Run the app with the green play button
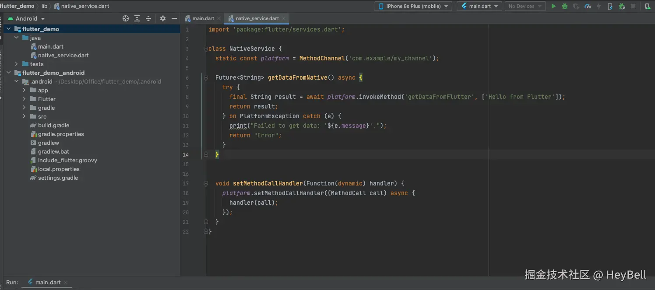This screenshot has height=290, width=655. pyautogui.click(x=553, y=6)
